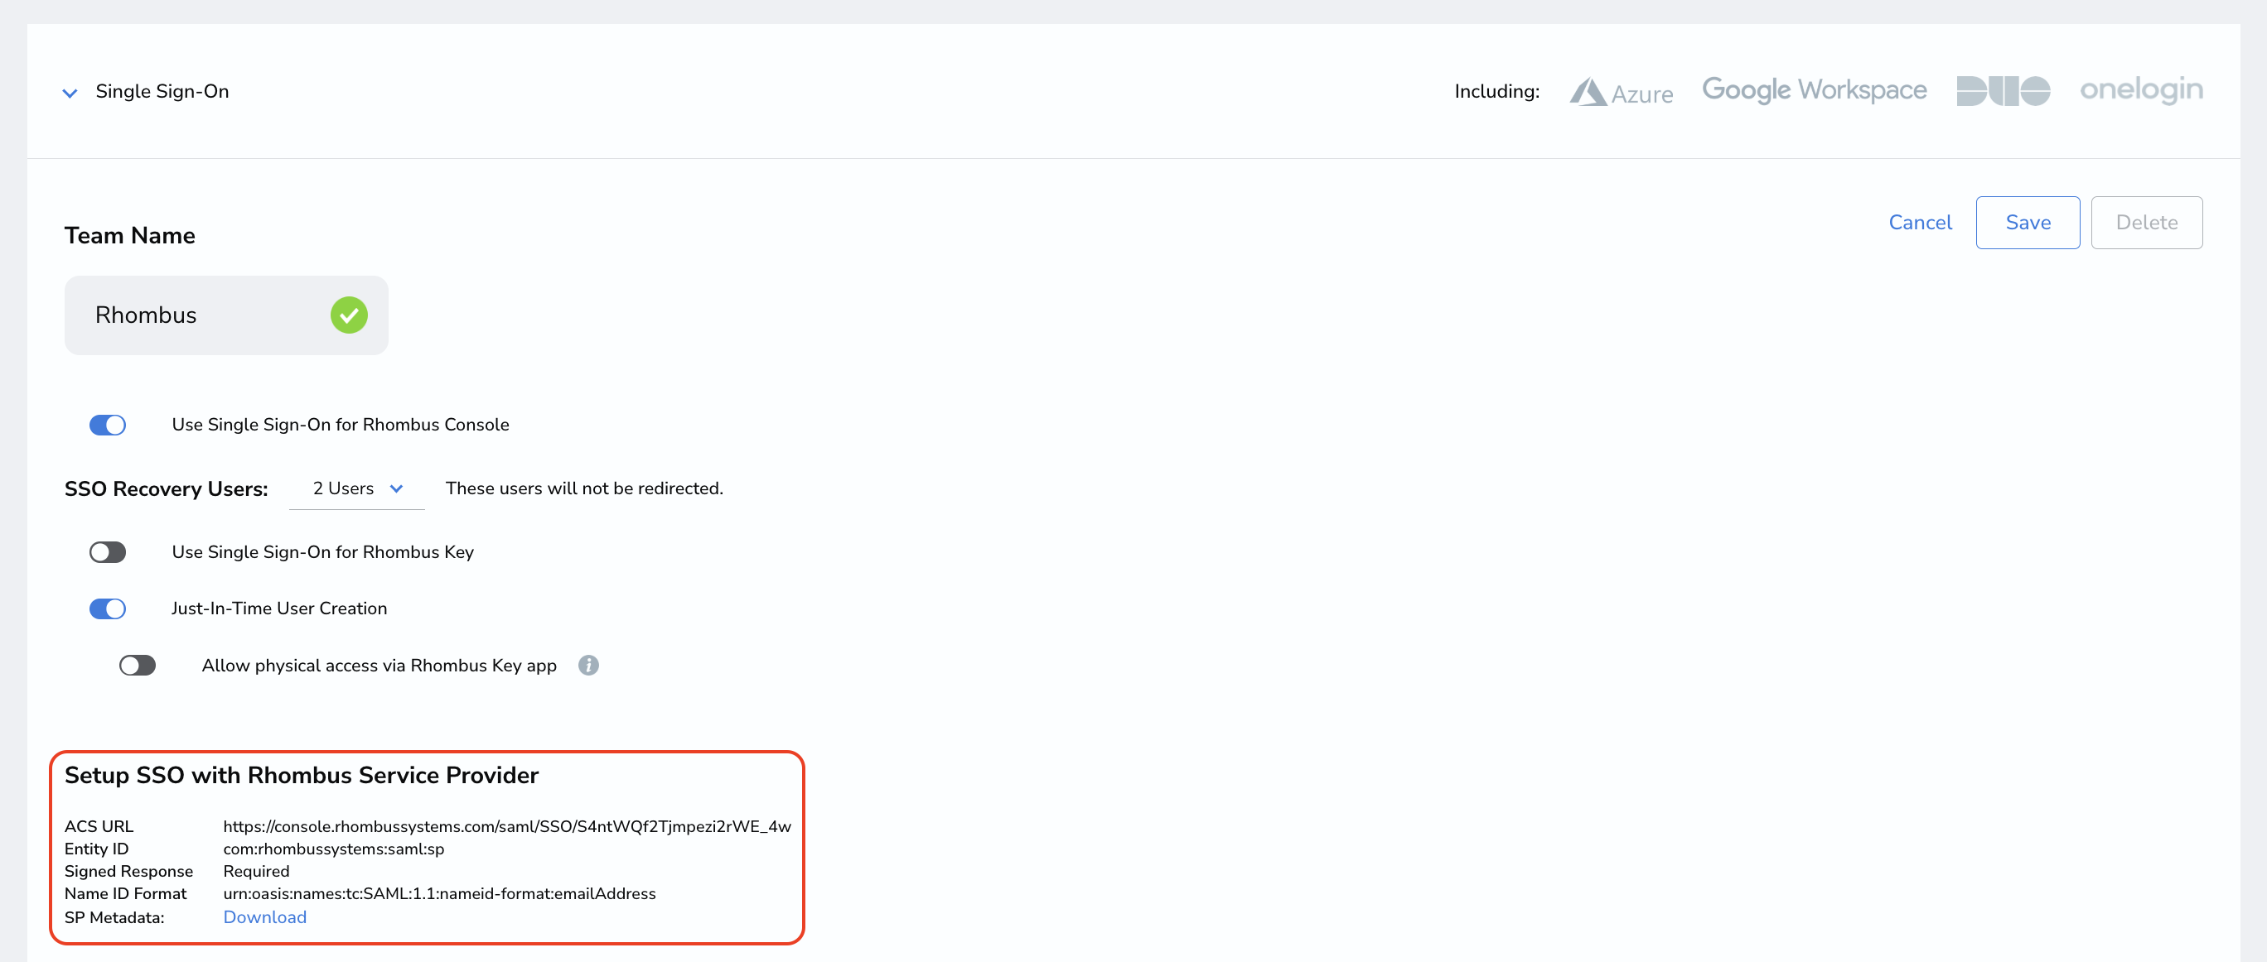Click the Rhombus team name field
2267x962 pixels.
click(x=226, y=315)
